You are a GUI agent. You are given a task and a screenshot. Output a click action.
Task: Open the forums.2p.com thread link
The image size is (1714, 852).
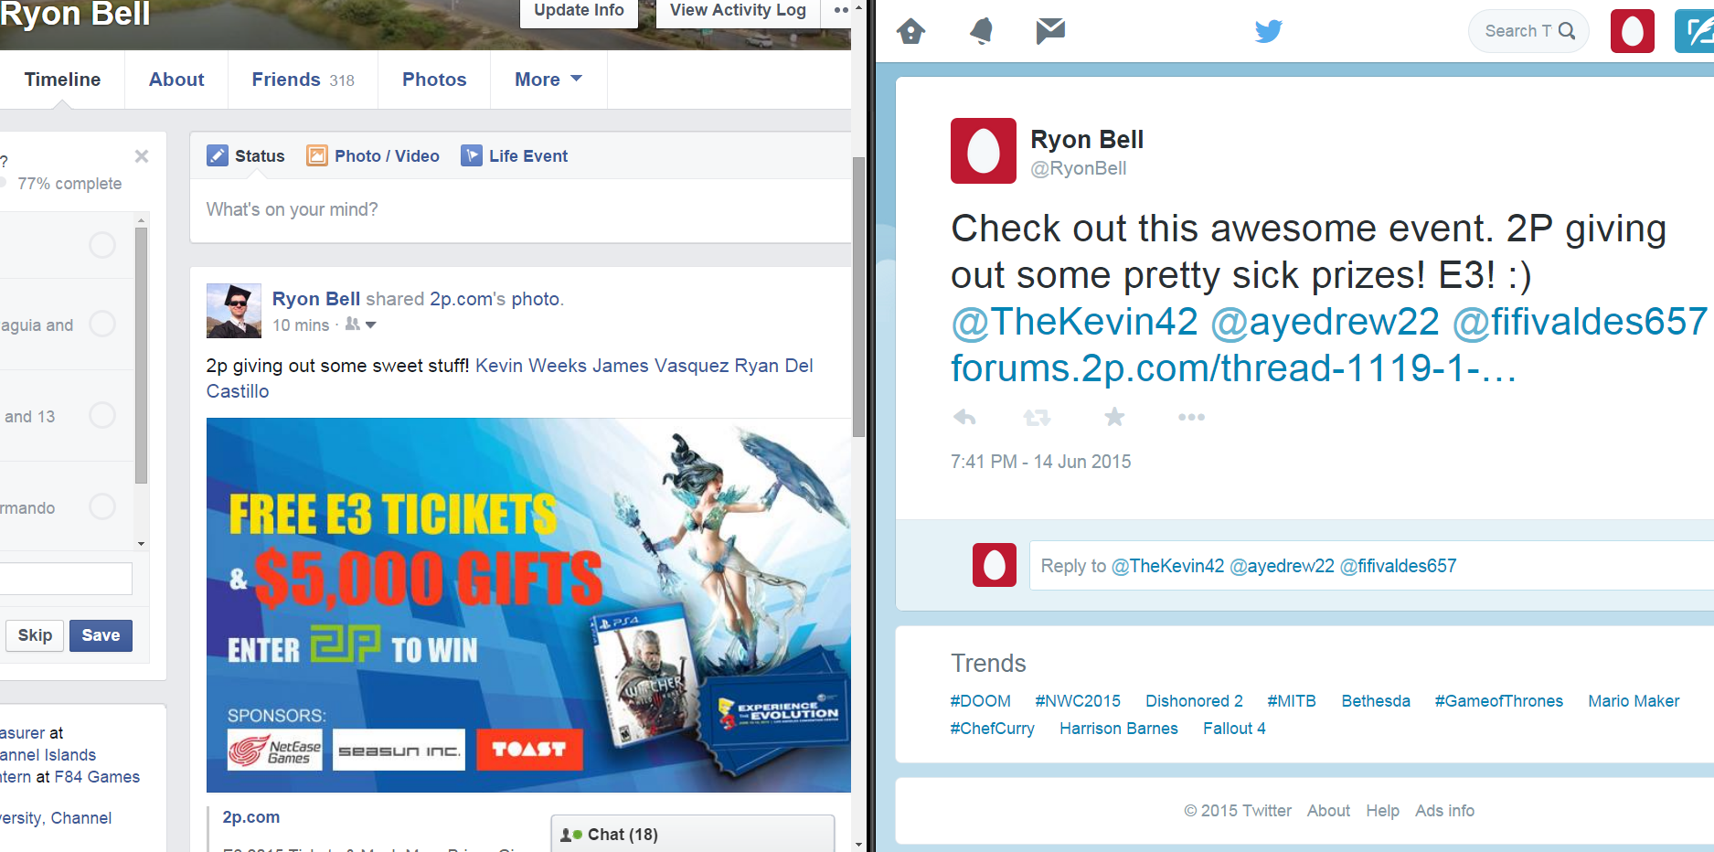point(1233,368)
